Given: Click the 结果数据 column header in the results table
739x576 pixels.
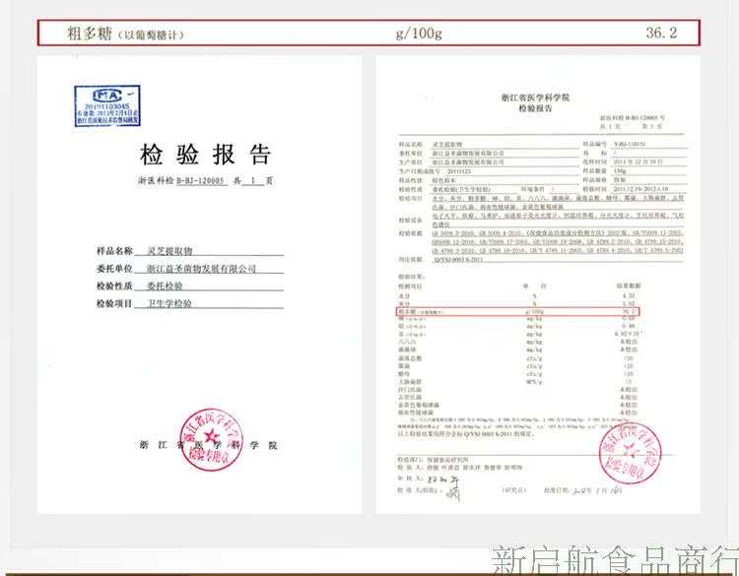Looking at the screenshot, I should 629,286.
